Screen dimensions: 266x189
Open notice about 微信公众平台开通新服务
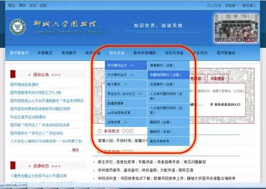click(x=47, y=101)
